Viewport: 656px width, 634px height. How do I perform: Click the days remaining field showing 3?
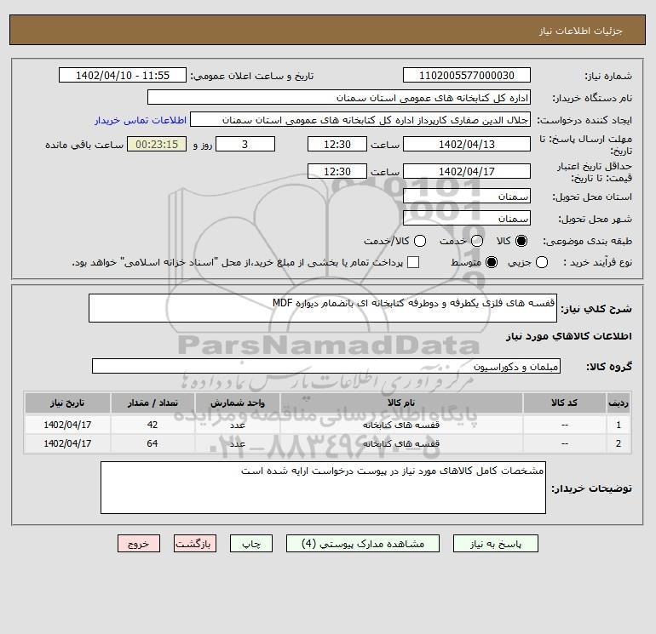[x=245, y=144]
